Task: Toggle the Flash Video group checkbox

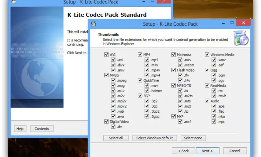Action: click(173, 70)
